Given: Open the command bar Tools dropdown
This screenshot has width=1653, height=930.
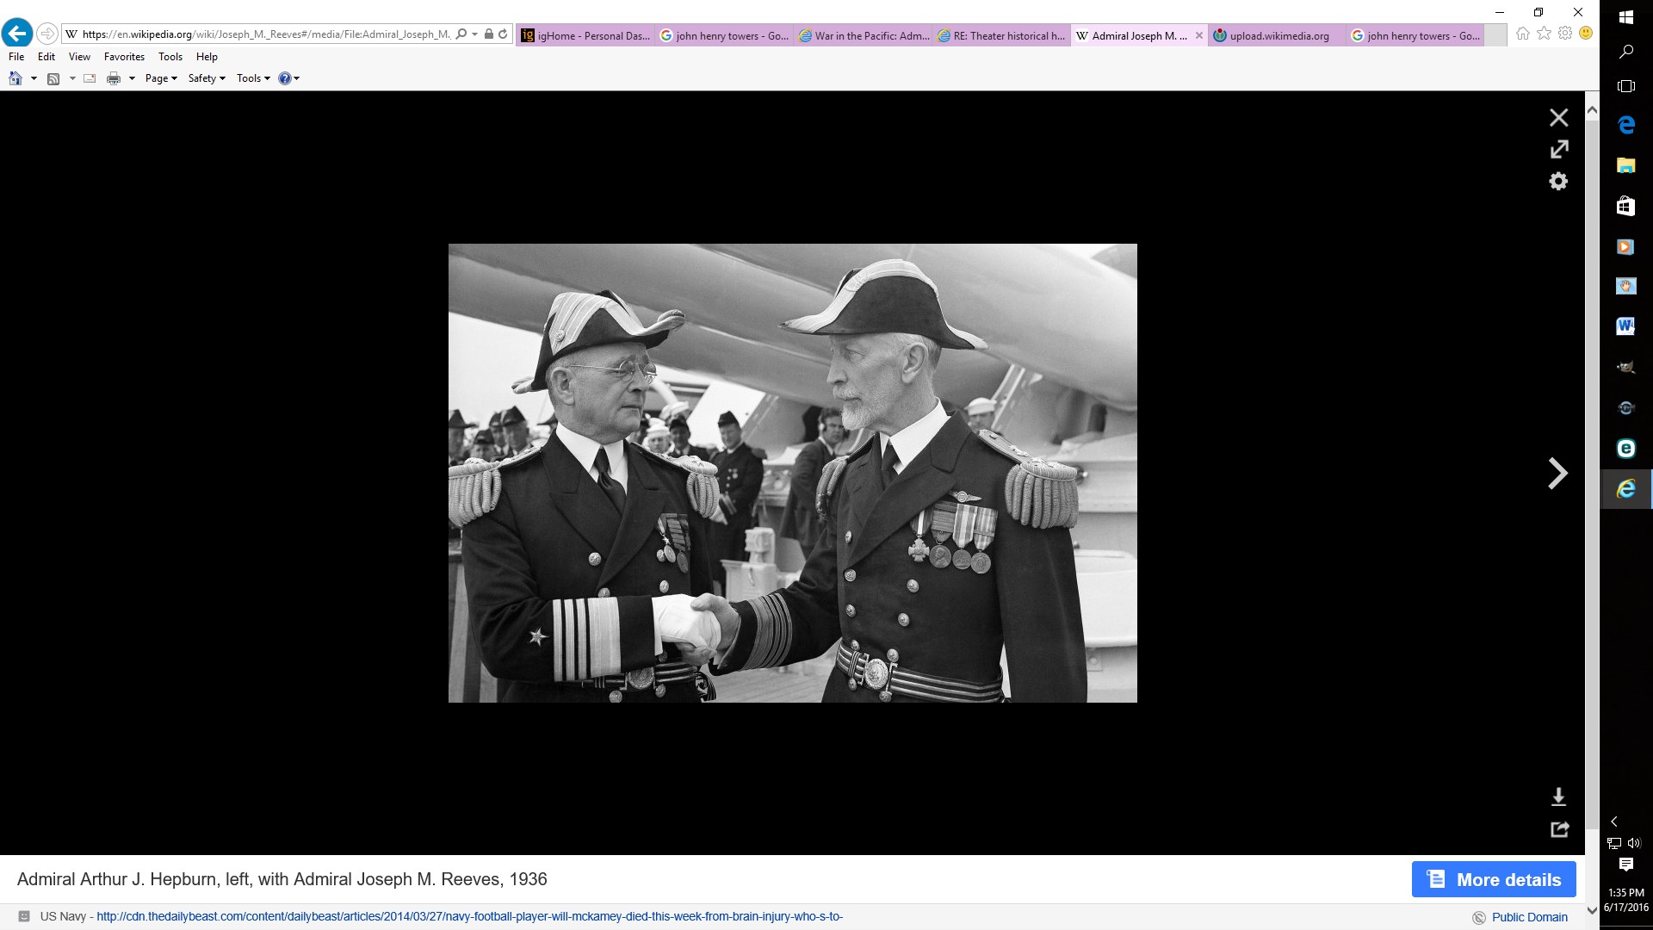Looking at the screenshot, I should click(253, 78).
